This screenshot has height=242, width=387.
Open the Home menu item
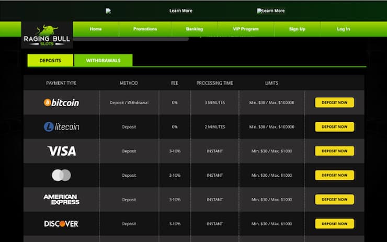(96, 29)
